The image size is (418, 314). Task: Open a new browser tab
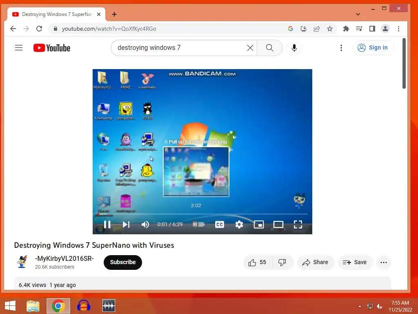pos(114,14)
